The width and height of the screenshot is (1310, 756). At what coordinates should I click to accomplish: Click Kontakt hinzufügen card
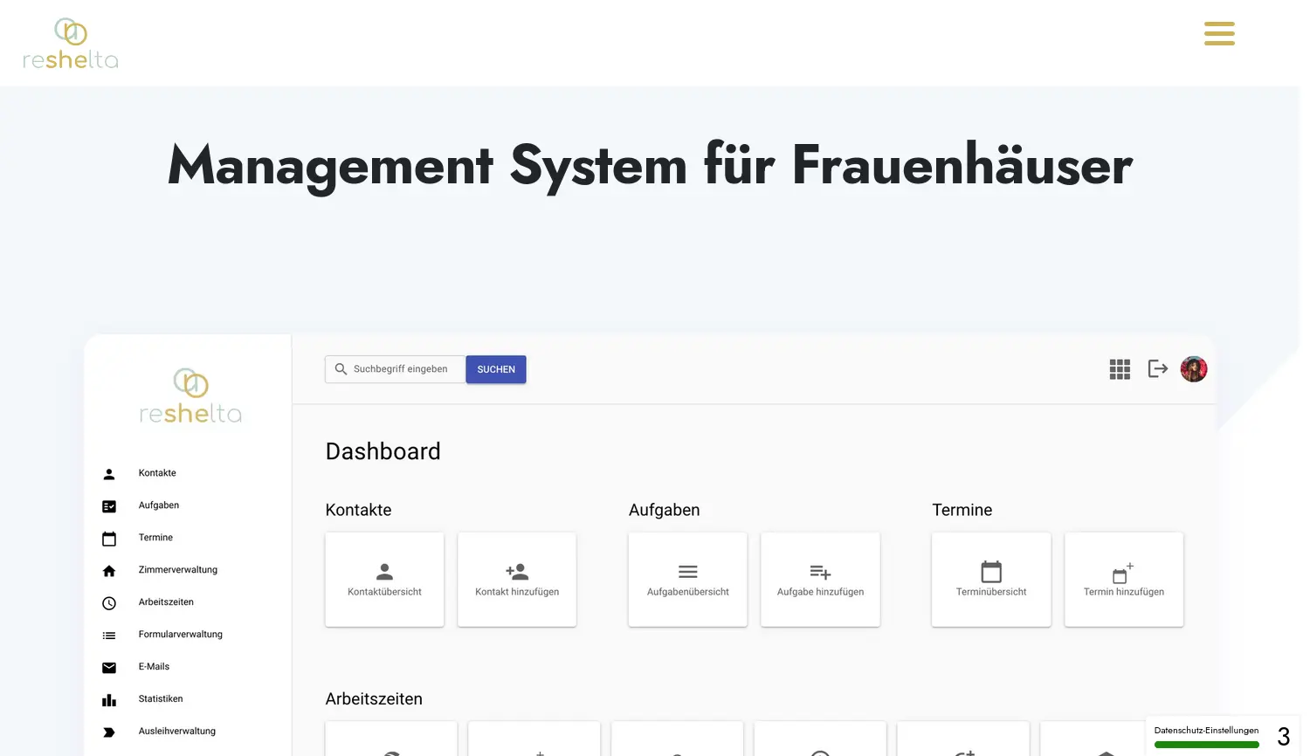[x=516, y=579]
